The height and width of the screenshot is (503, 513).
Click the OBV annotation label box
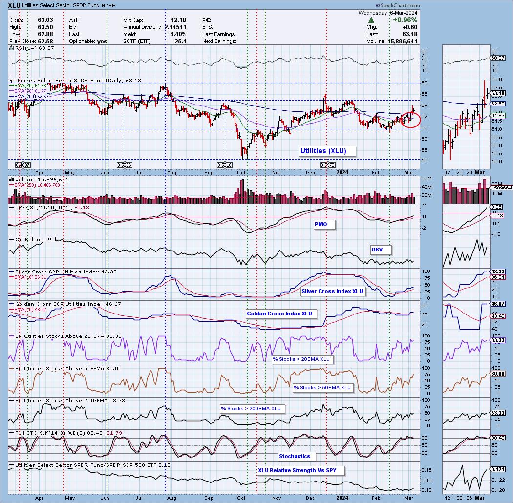(x=381, y=250)
